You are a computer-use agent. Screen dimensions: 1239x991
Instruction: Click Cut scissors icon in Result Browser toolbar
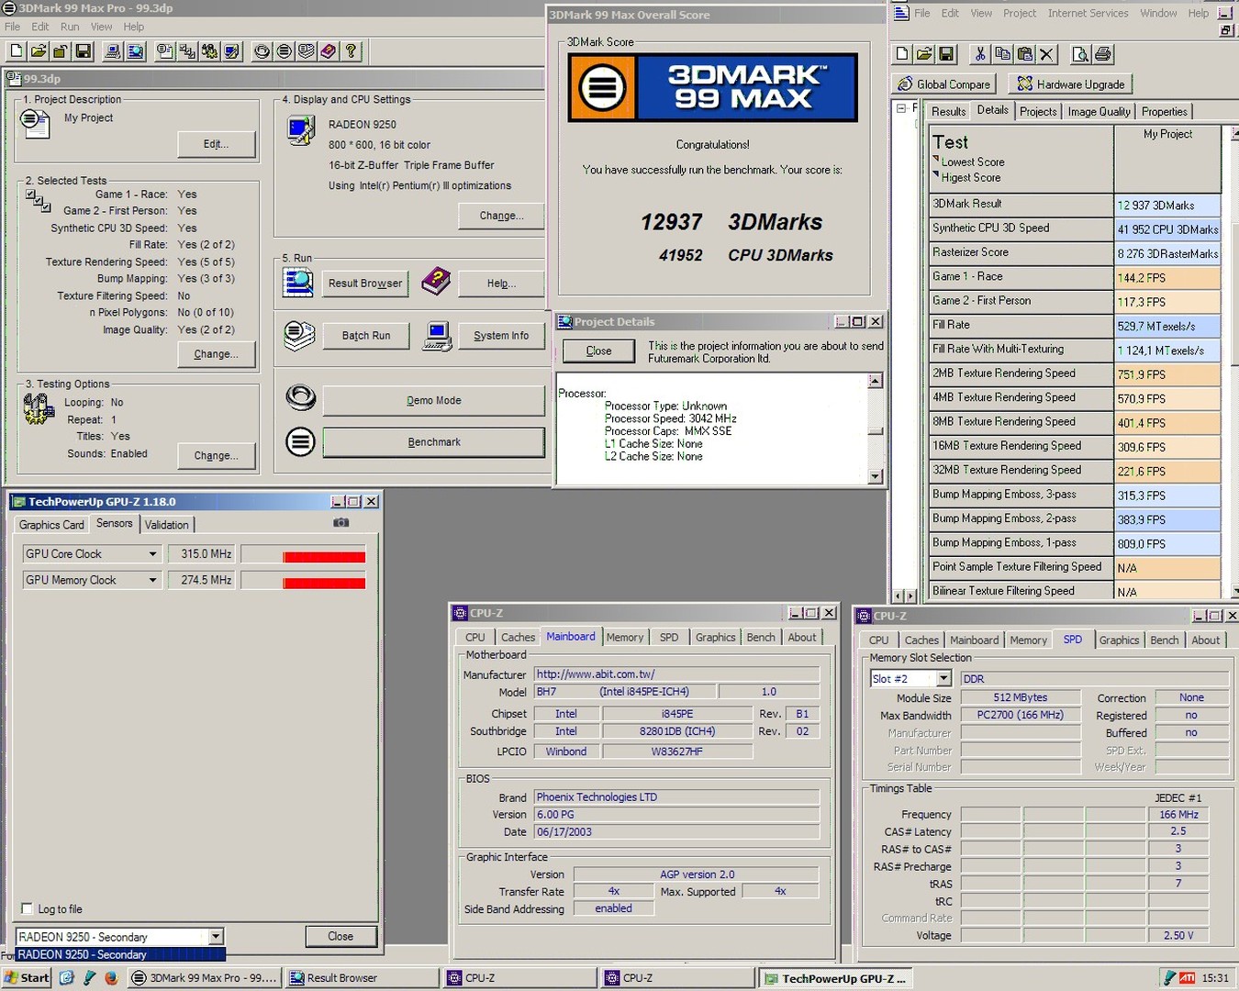point(980,54)
